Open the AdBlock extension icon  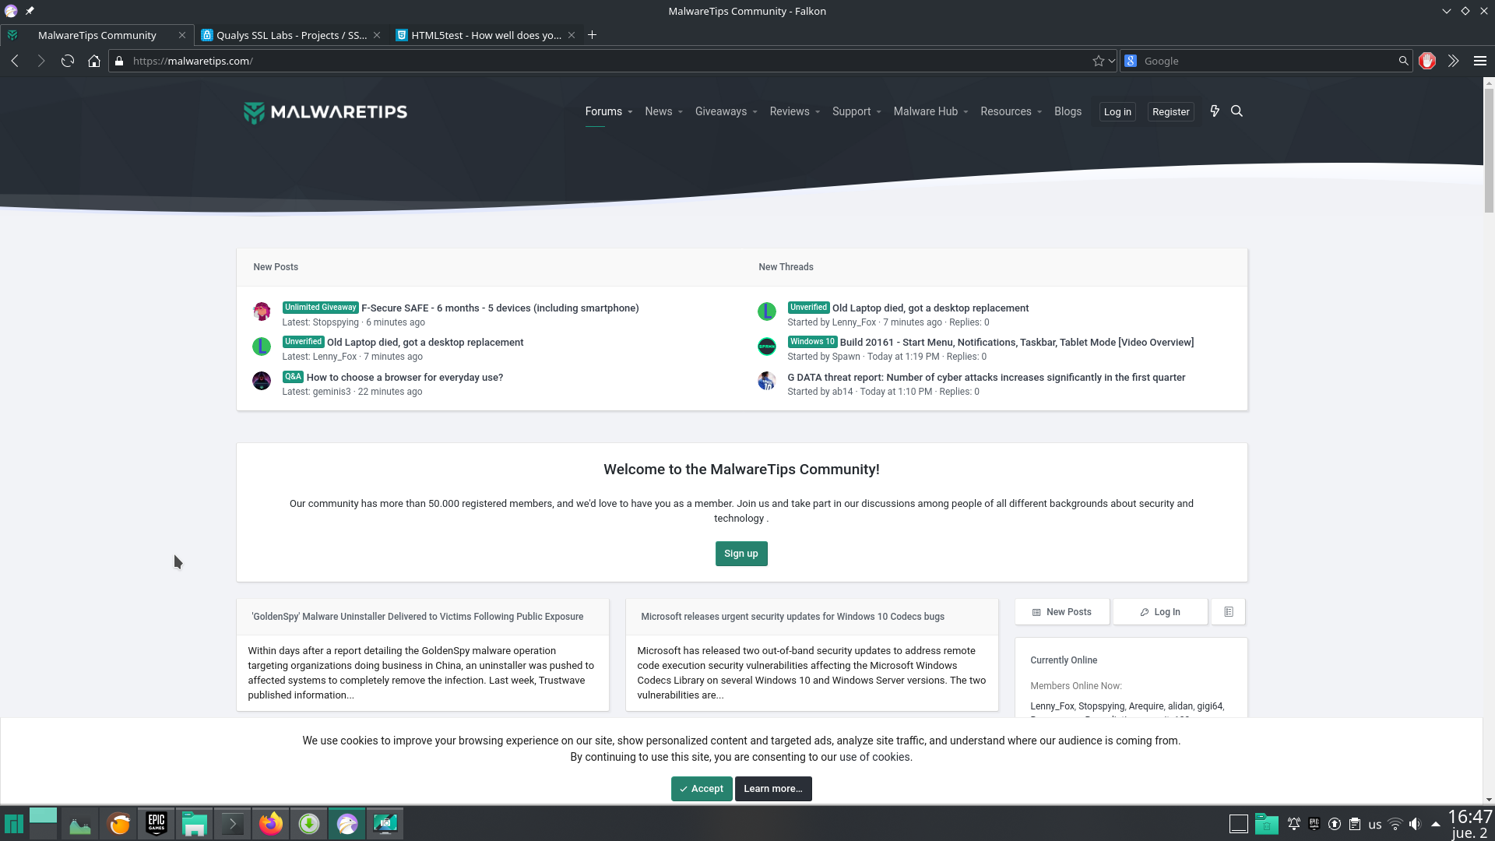(1426, 61)
